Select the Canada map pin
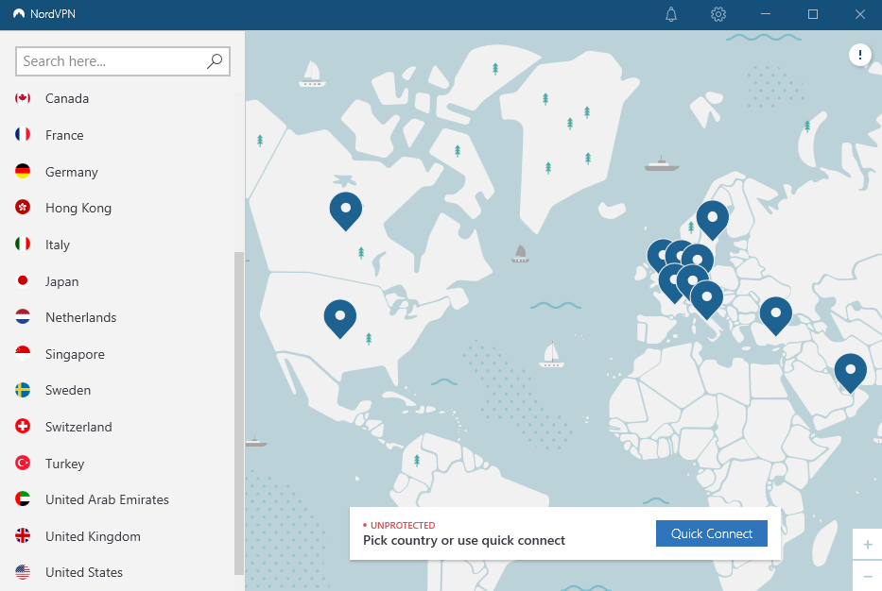This screenshot has height=591, width=882. (345, 211)
